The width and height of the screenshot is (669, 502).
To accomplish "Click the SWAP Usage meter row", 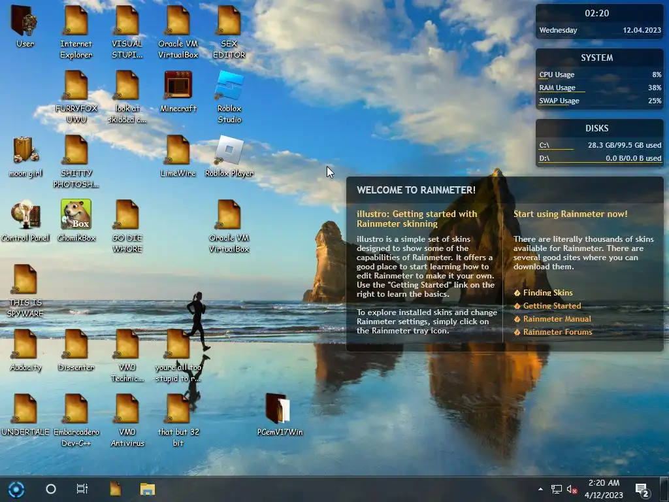I will (x=600, y=101).
